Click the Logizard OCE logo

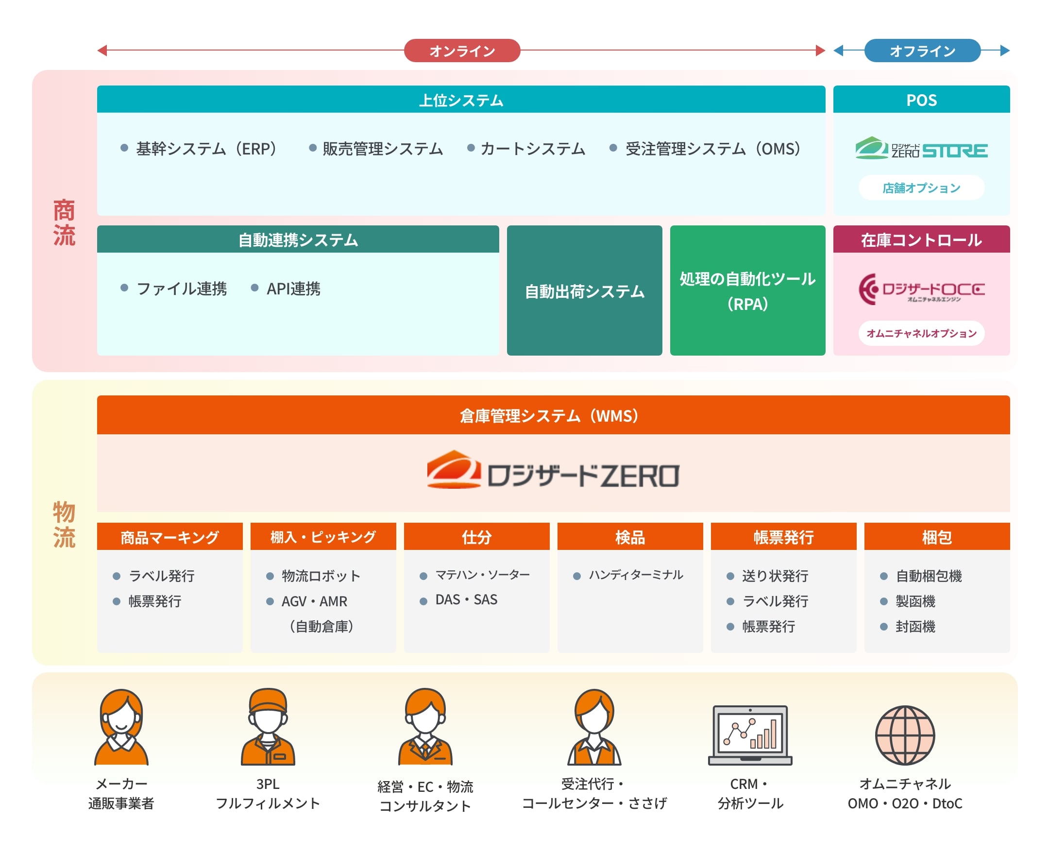click(921, 289)
